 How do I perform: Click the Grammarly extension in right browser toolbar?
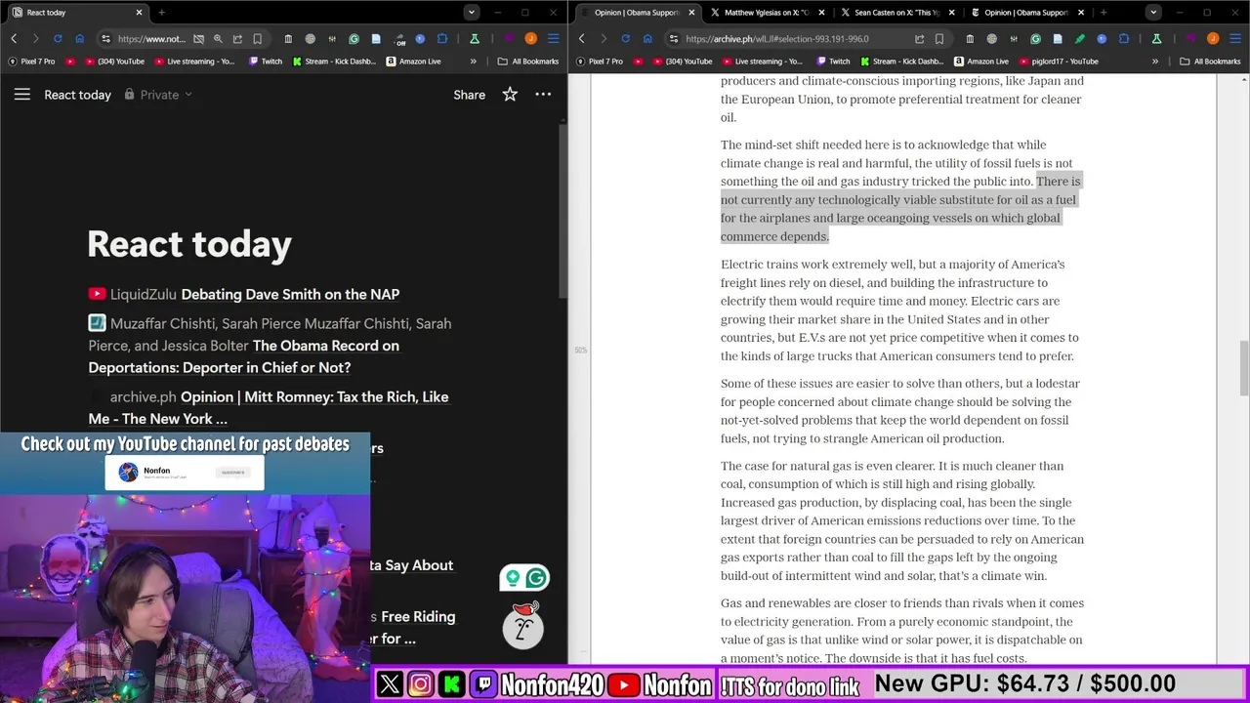tap(1035, 39)
